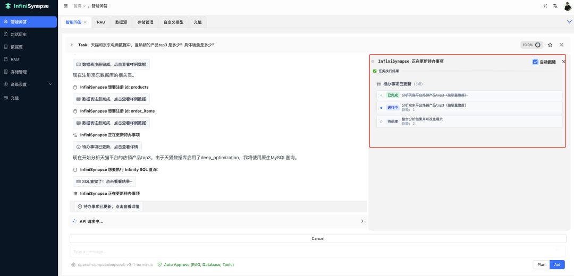Click the panel title 正在更新待办事项
Screen dimensions: 574x276
tap(411, 62)
